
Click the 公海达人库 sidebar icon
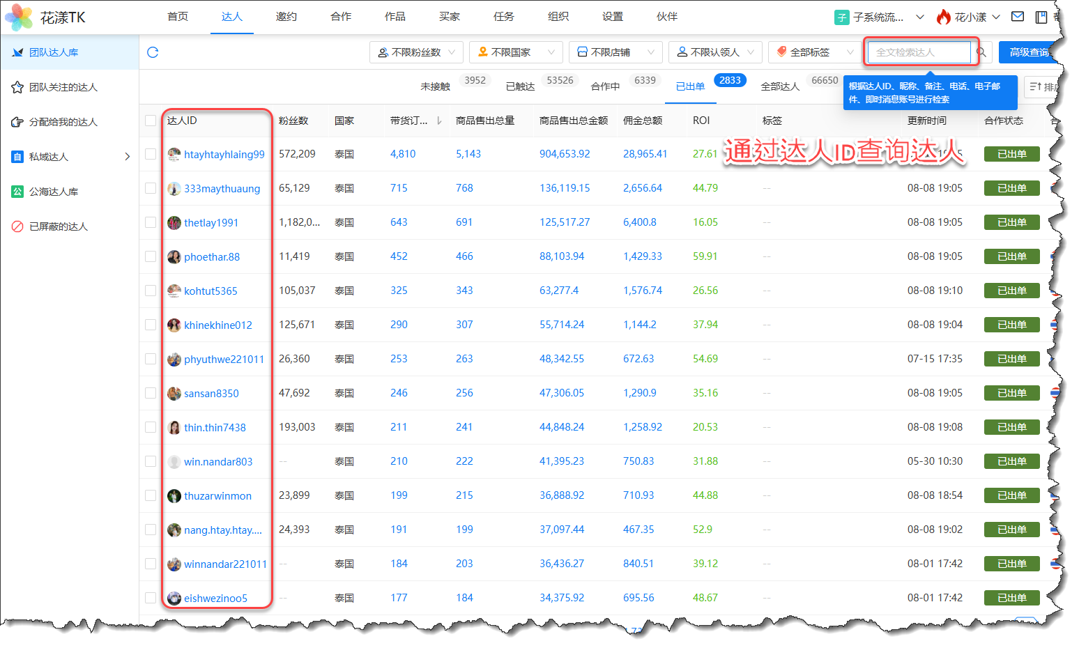click(17, 192)
